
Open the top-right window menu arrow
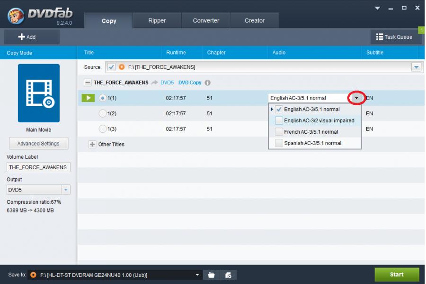click(377, 8)
